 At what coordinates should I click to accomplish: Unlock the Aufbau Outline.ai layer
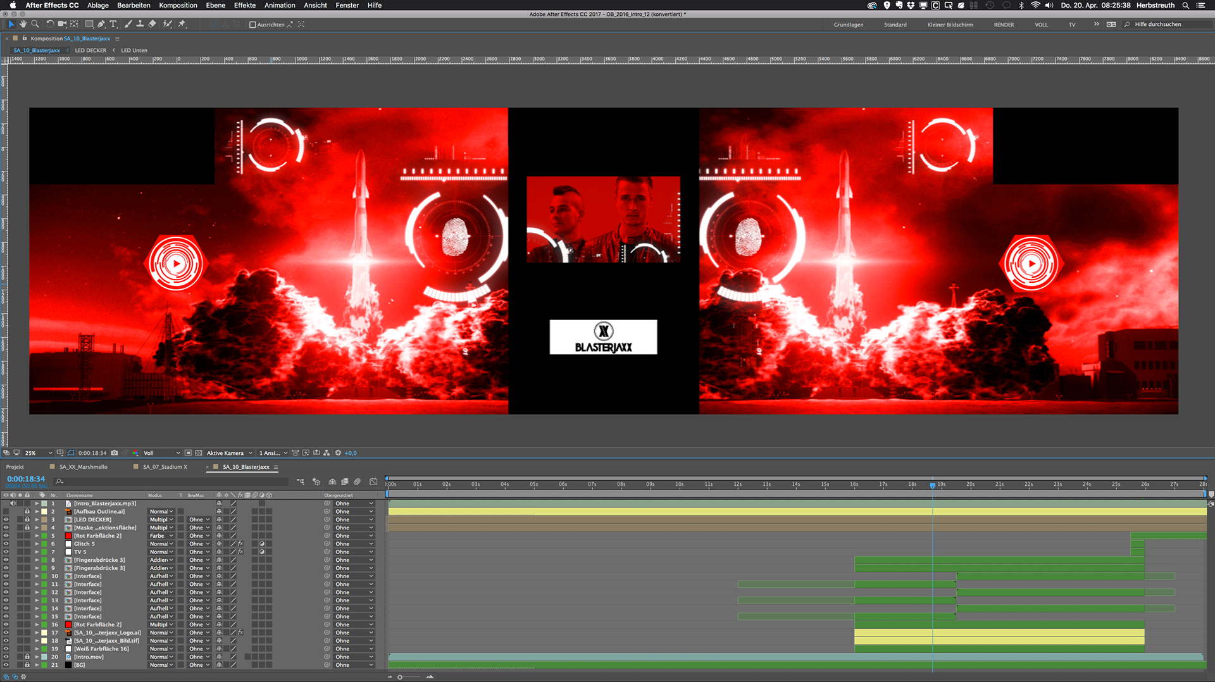coord(27,512)
